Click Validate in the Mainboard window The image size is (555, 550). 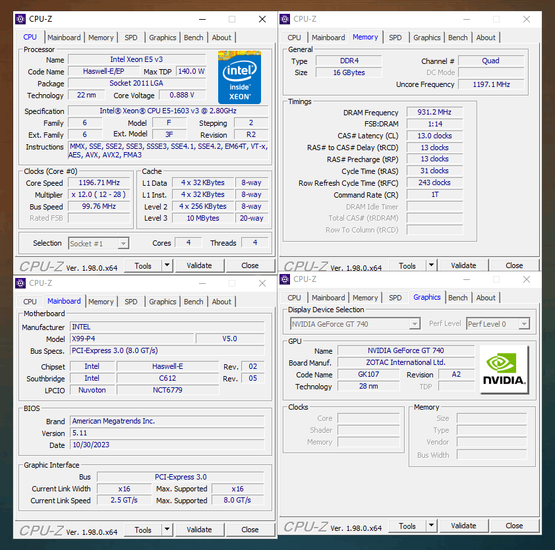199,530
